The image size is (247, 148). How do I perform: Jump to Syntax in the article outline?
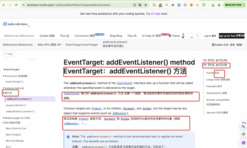click(213, 73)
